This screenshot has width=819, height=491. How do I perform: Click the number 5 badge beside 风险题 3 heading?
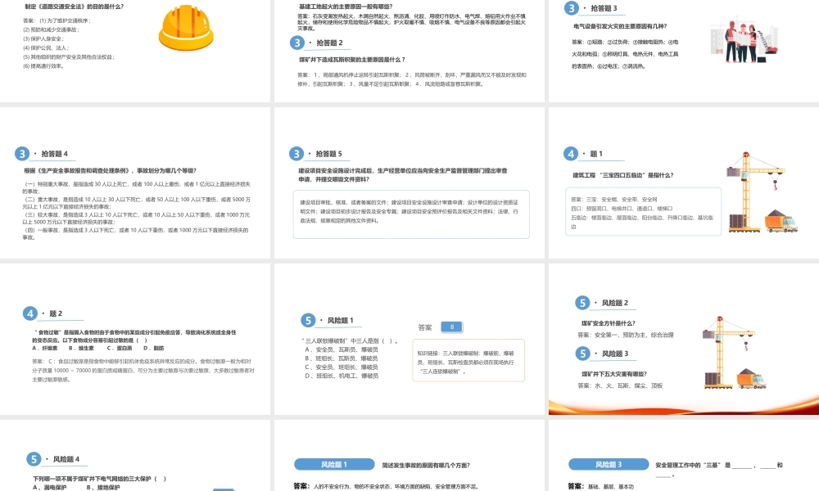[582, 354]
